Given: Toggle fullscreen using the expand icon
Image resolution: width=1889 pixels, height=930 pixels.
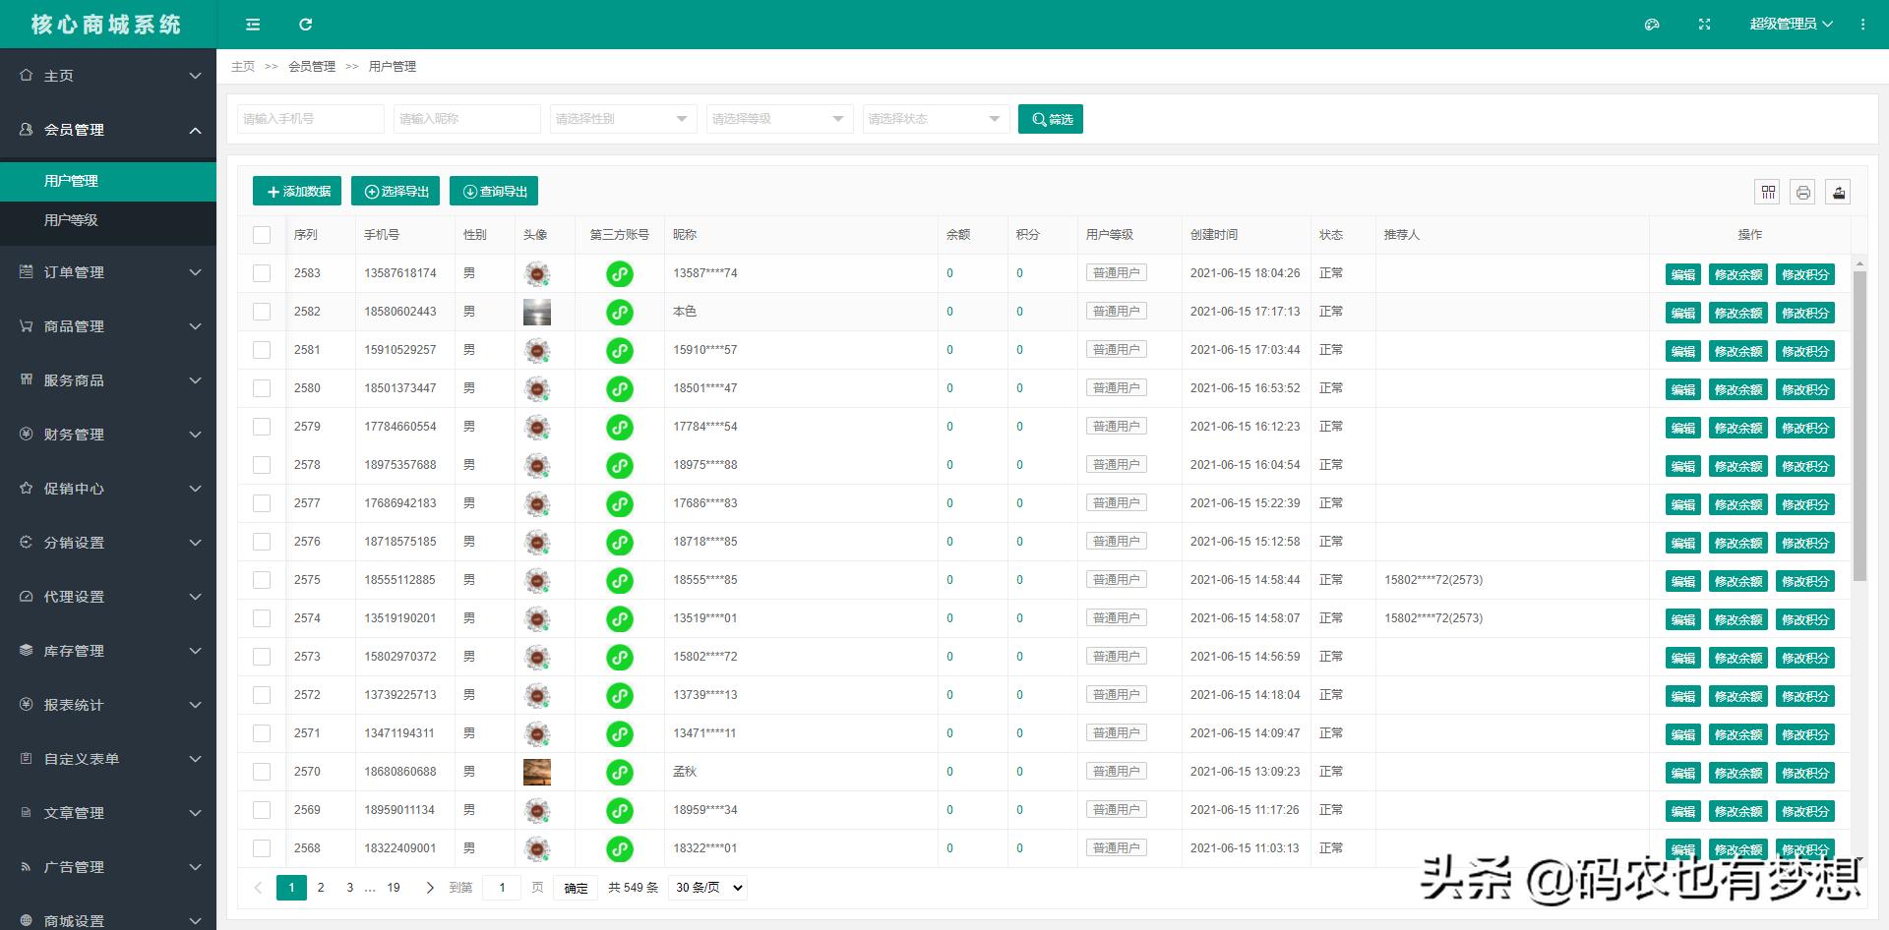Looking at the screenshot, I should (x=1704, y=25).
